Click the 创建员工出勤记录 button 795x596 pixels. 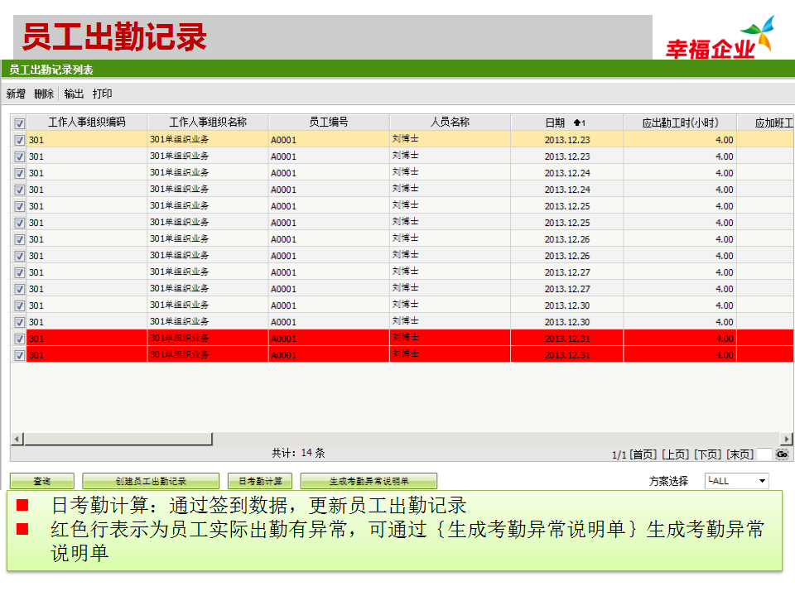151,481
